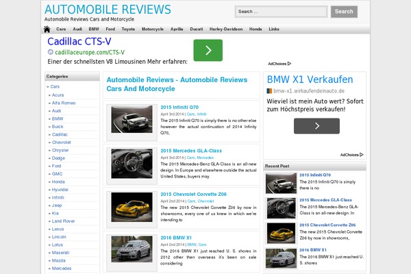Open Alfa Romeo category
The width and height of the screenshot is (411, 274).
(64, 103)
